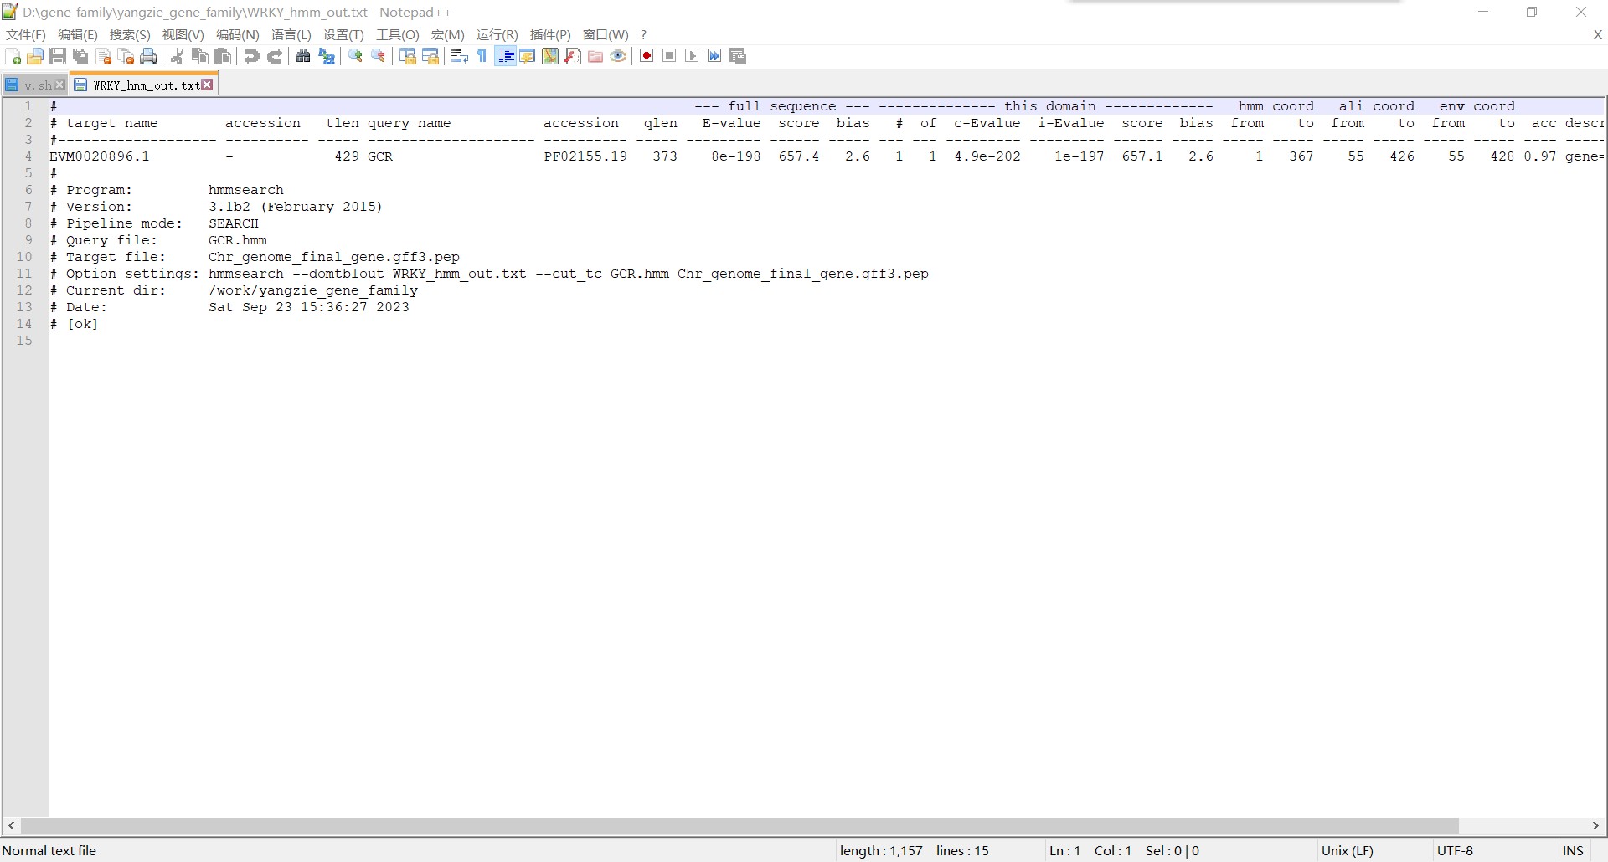The image size is (1608, 862).
Task: Open the Replace toolbar icon
Action: click(x=327, y=56)
